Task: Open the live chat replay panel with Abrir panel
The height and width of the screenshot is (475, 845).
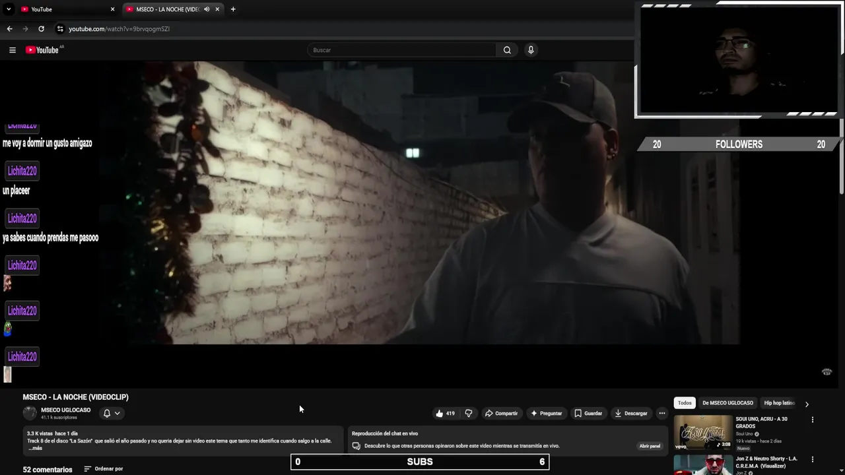Action: coord(650,446)
